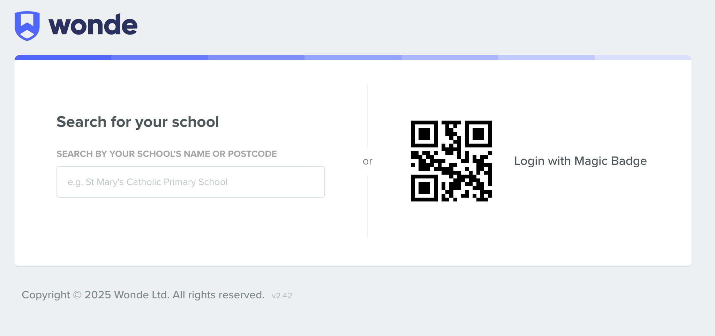Click the 'or' divider text
Image resolution: width=715 pixels, height=336 pixels.
tap(367, 161)
